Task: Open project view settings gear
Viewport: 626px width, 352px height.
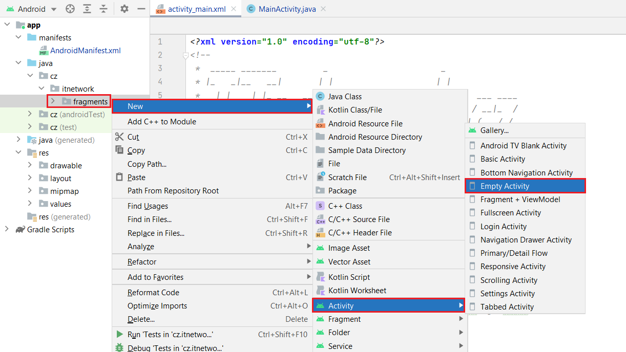Action: click(124, 9)
